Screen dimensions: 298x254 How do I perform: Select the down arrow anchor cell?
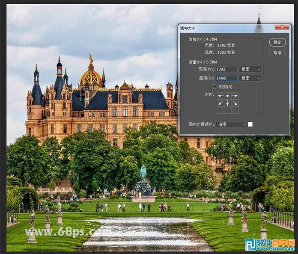coord(227,103)
